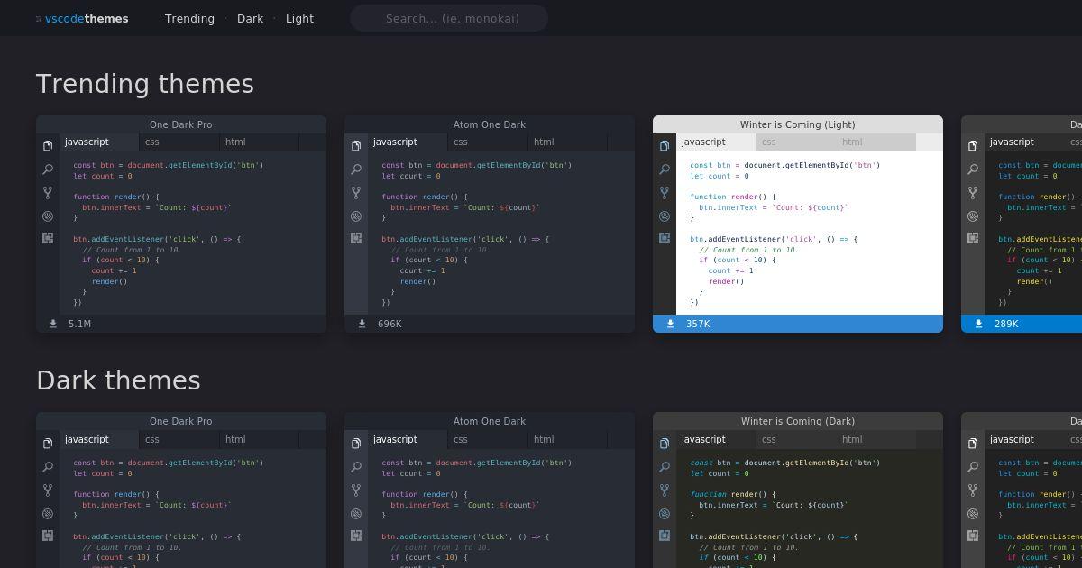Click the source control icon in trending Atom One Dark card
Screen dimensions: 1082x568
point(356,192)
